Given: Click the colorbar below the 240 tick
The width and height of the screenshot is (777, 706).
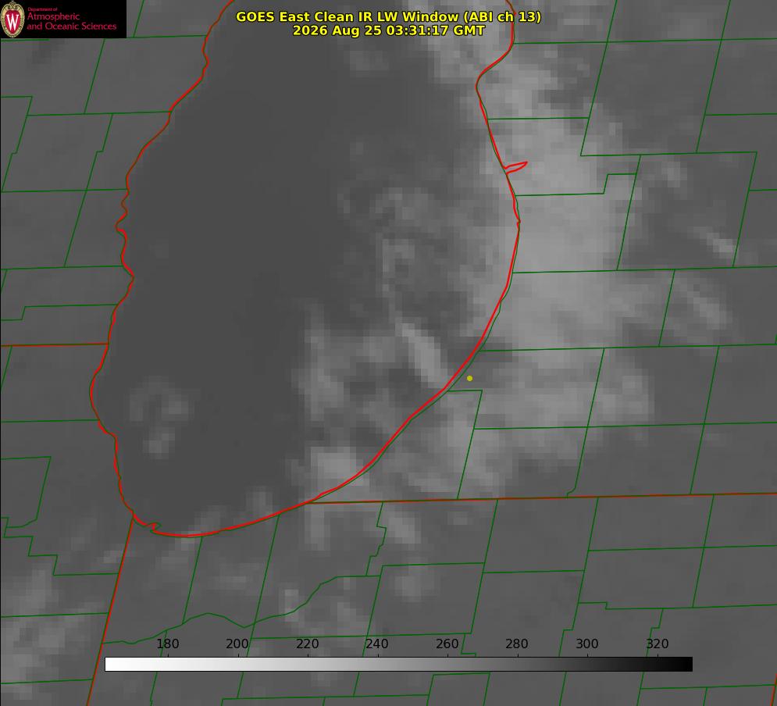Looking at the screenshot, I should (x=378, y=665).
